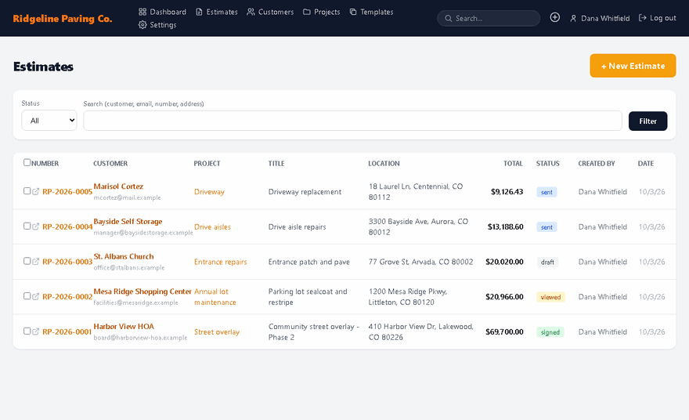Viewport: 689px width, 420px height.
Task: Open RP-2026-0001 via its external link icon
Action: [x=35, y=331]
